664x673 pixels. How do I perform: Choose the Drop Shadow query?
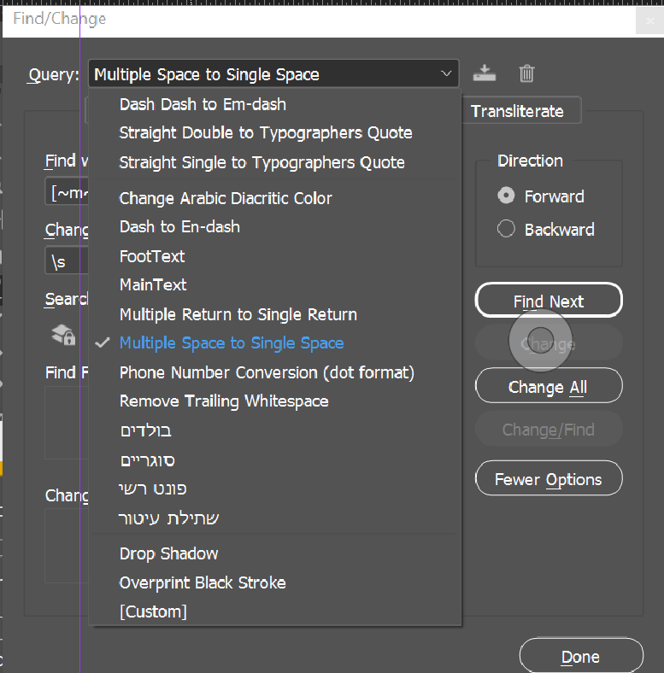click(x=168, y=553)
